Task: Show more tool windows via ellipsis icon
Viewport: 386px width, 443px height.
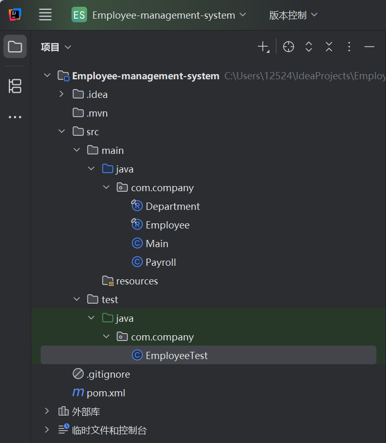Action: click(x=15, y=117)
